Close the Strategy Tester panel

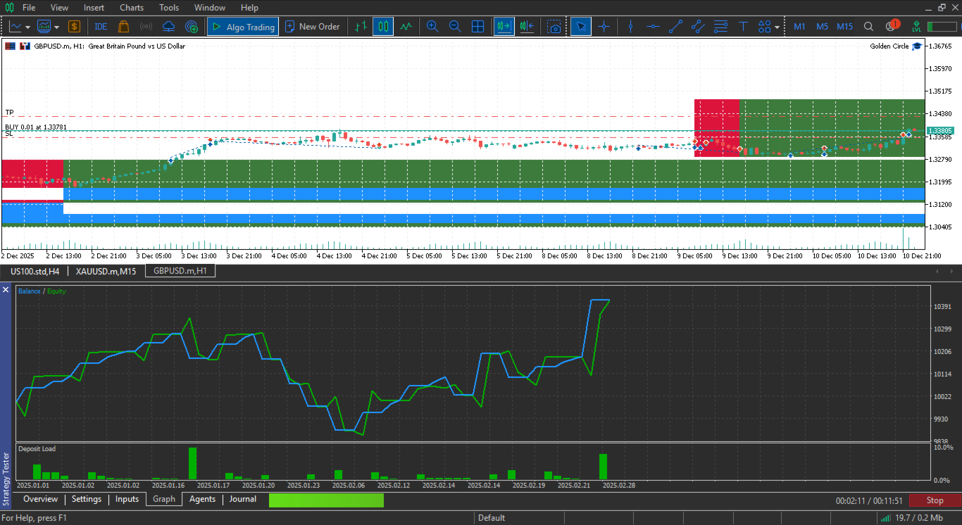pos(6,289)
